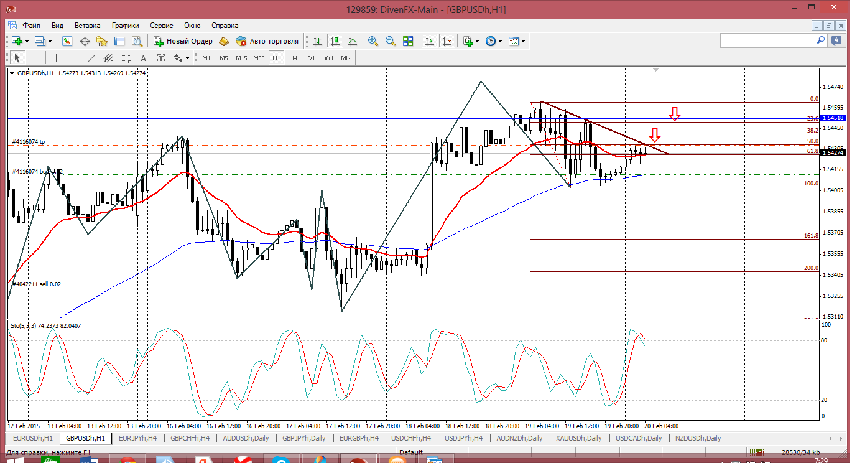Image resolution: width=852 pixels, height=463 pixels.
Task: Click the Новый Ордер button
Action: click(183, 41)
